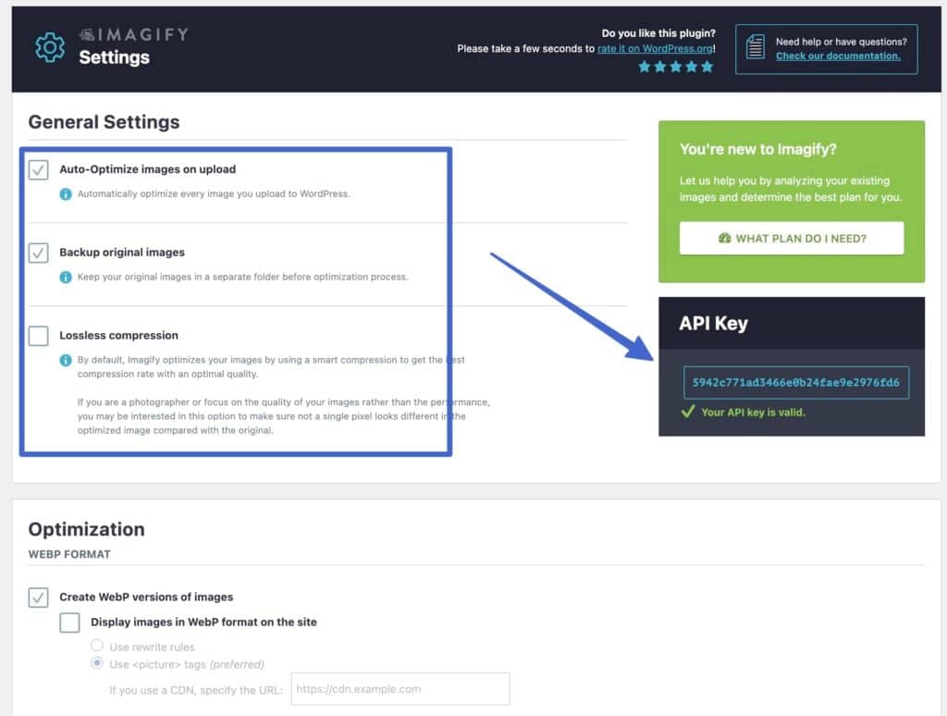
Task: Click Automatically optimize every image description
Action: [214, 194]
